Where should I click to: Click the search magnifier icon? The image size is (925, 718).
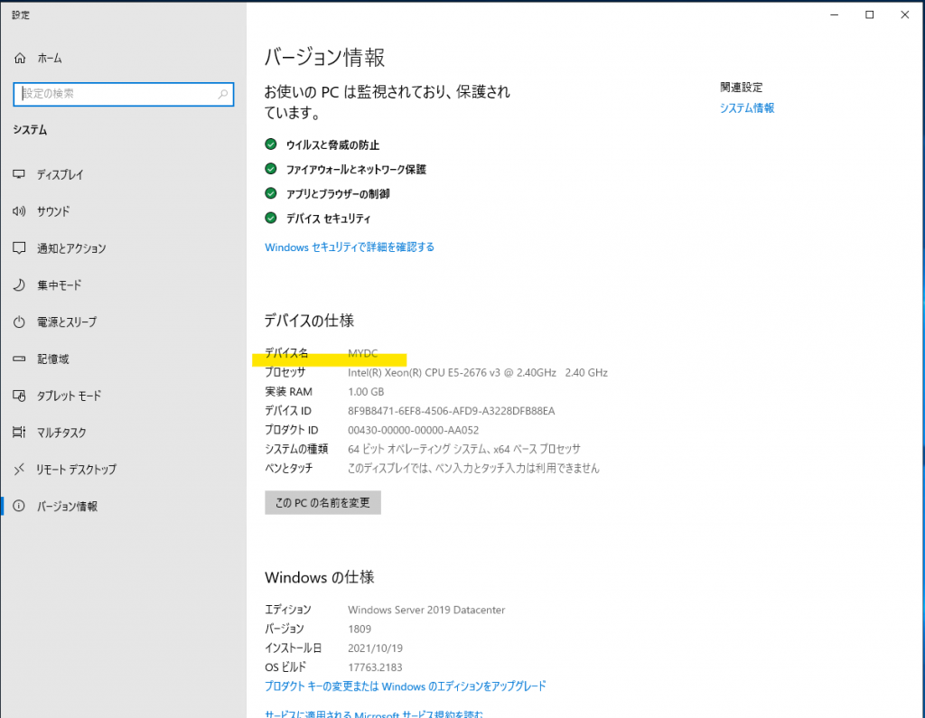(x=223, y=94)
